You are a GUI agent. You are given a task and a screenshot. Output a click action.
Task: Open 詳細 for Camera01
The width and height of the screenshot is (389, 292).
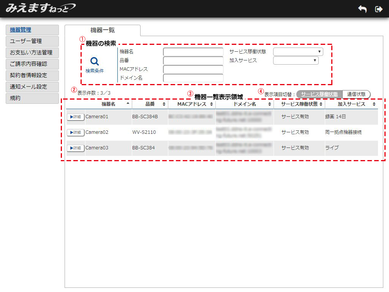76,117
